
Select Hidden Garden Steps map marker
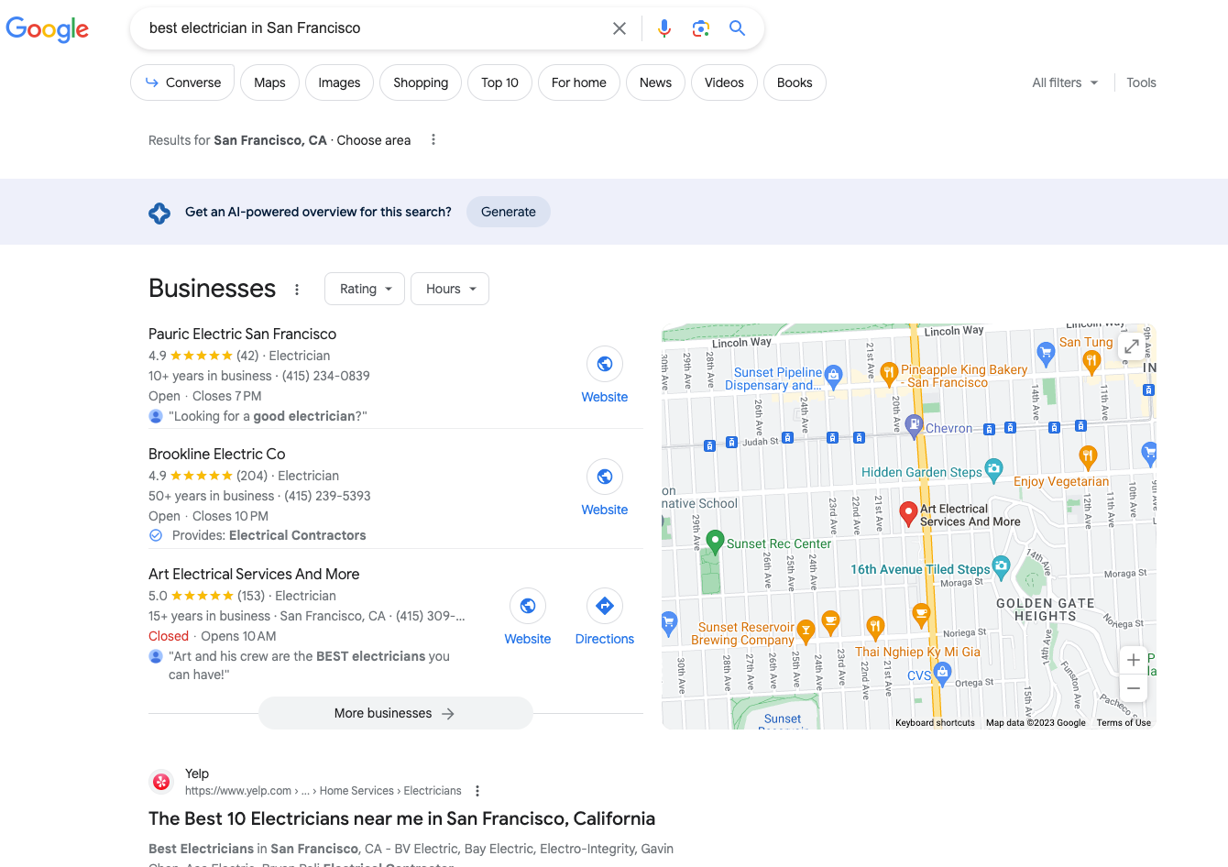coord(993,470)
